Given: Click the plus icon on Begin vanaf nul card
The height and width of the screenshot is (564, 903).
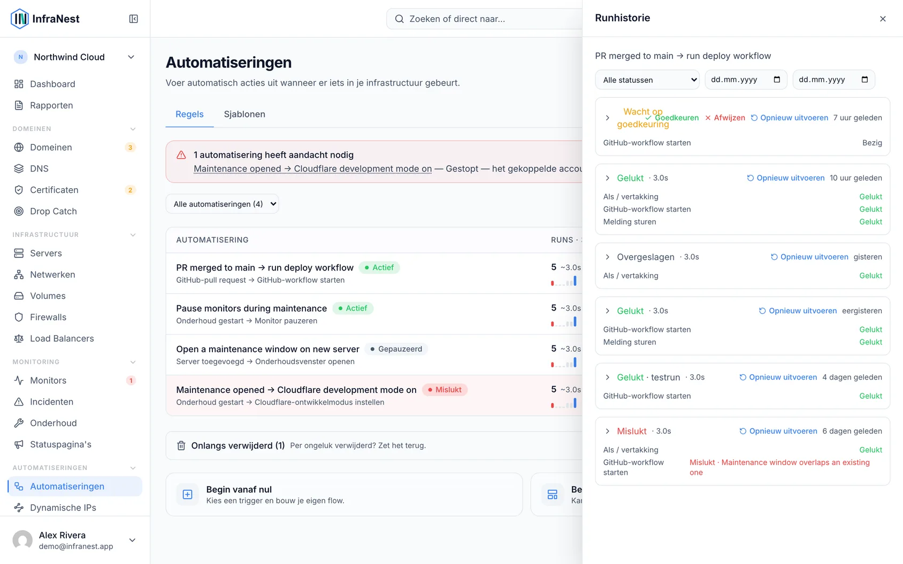Looking at the screenshot, I should tap(188, 495).
